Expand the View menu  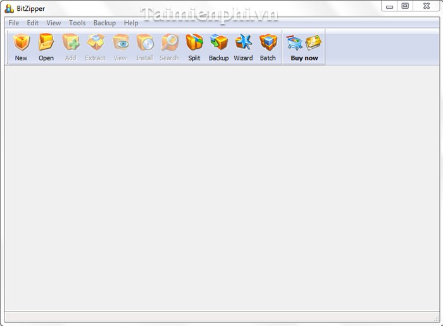click(54, 23)
